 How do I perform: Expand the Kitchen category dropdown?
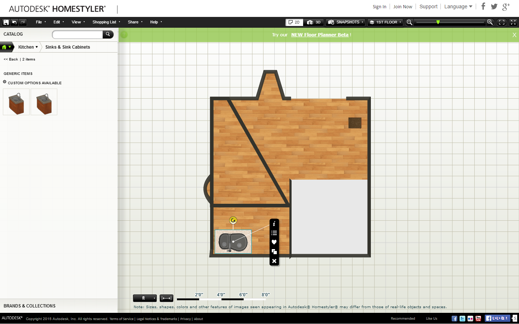[x=28, y=47]
